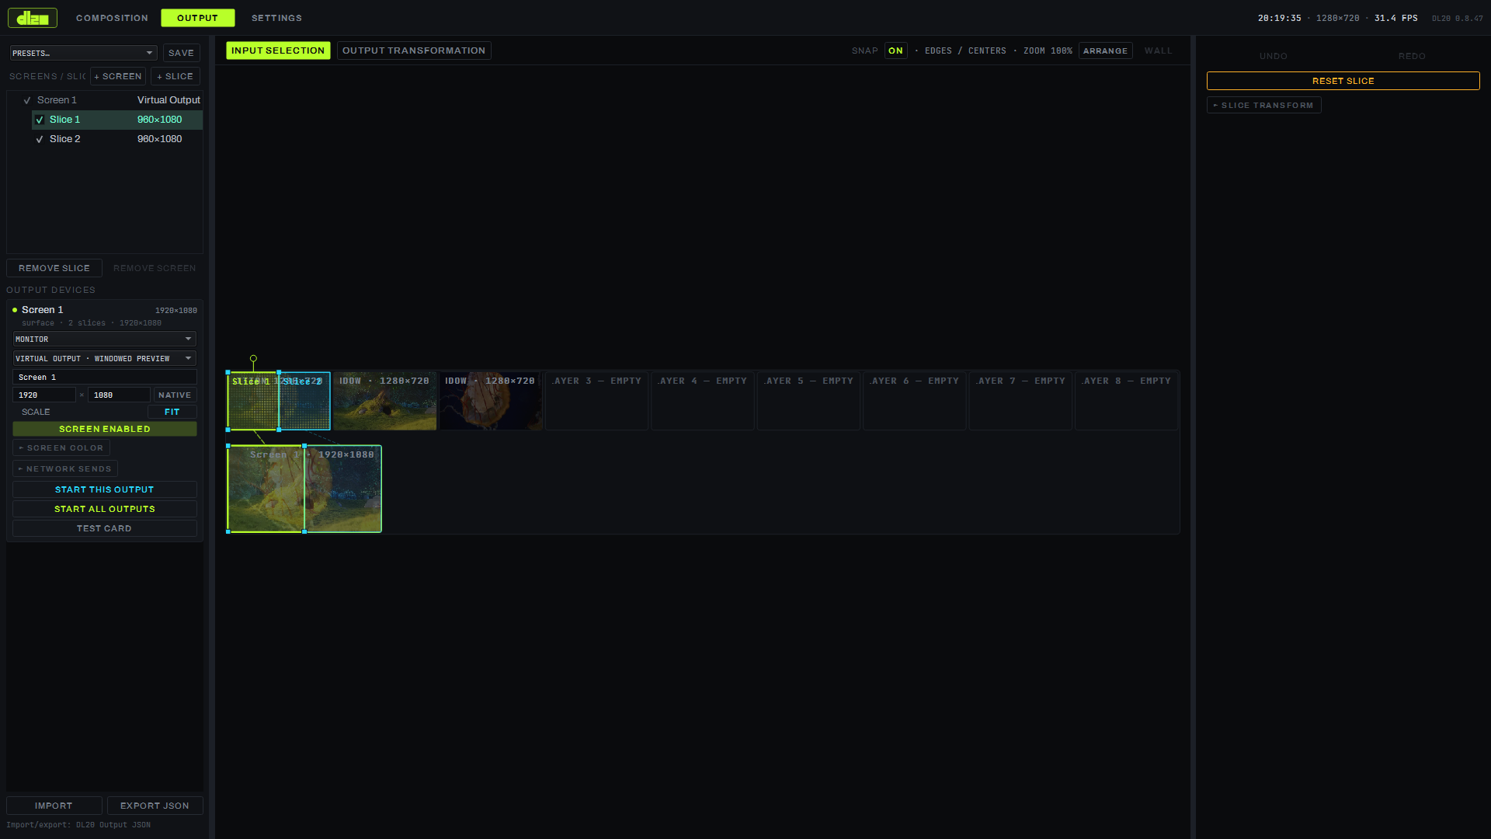Switch to Output Transformation view
The image size is (1491, 839).
coord(414,50)
